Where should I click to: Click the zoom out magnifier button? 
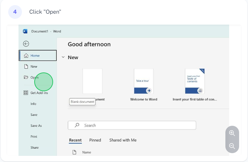[232, 146]
